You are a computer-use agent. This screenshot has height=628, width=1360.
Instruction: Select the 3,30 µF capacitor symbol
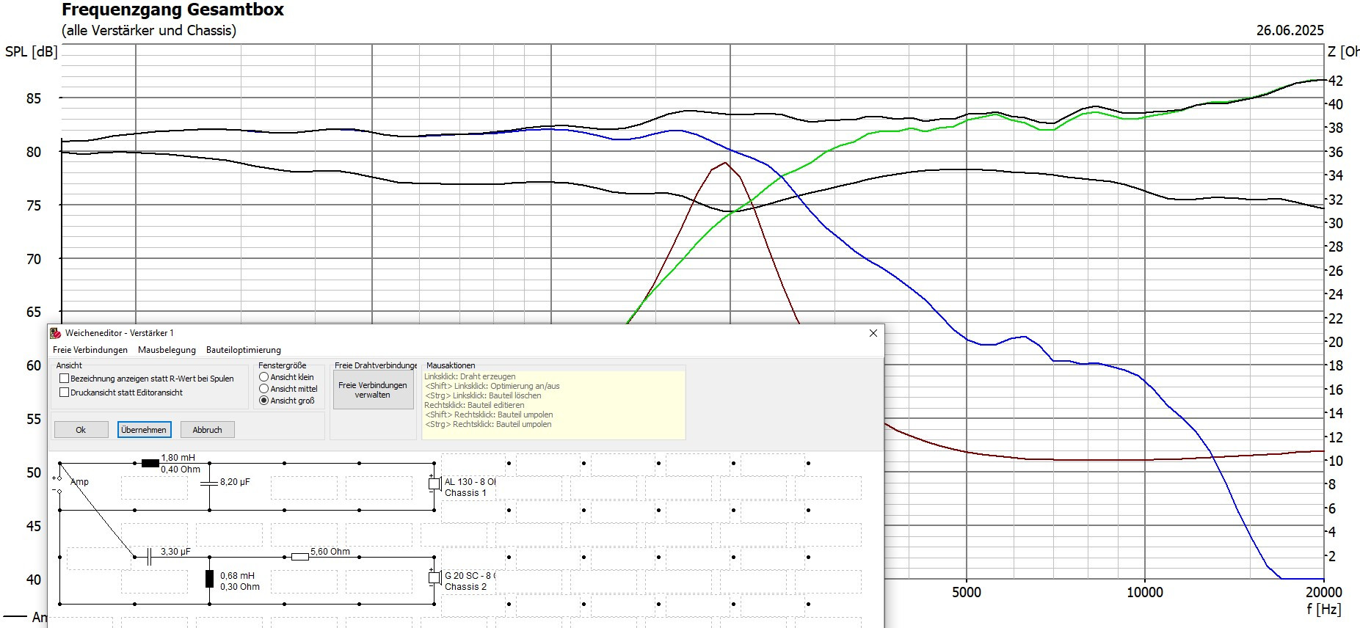pos(149,557)
